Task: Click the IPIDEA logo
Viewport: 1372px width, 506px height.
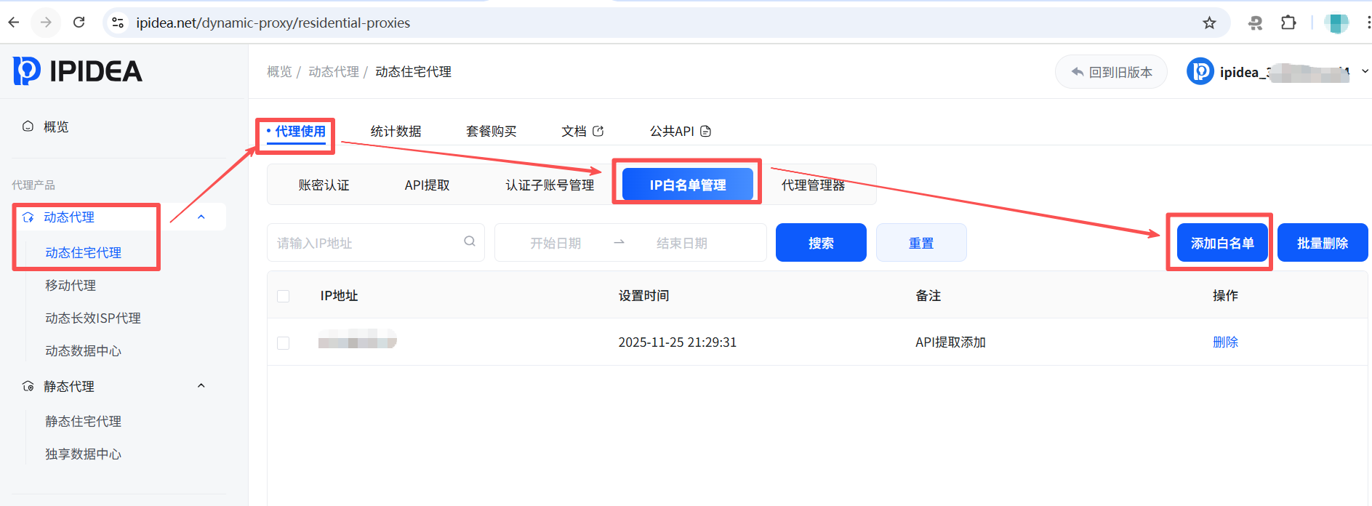Action: 77,71
